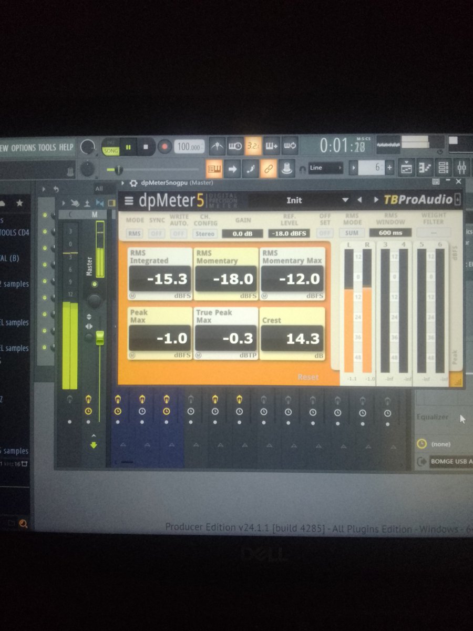This screenshot has height=631, width=473.
Task: Click the Peak Max -1.0 value
Action: pos(160,338)
